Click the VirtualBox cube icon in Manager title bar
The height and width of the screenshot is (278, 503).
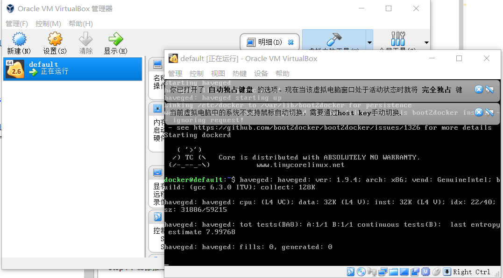pos(10,9)
